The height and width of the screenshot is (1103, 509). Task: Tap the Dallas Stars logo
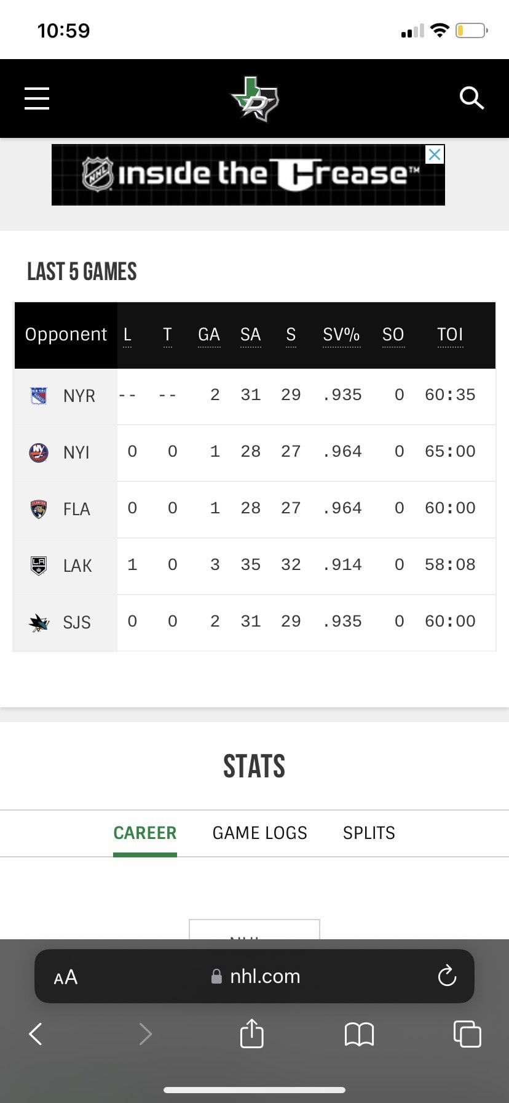click(254, 98)
